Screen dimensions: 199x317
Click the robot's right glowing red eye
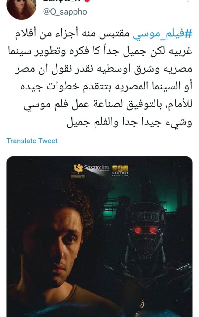[153, 230]
